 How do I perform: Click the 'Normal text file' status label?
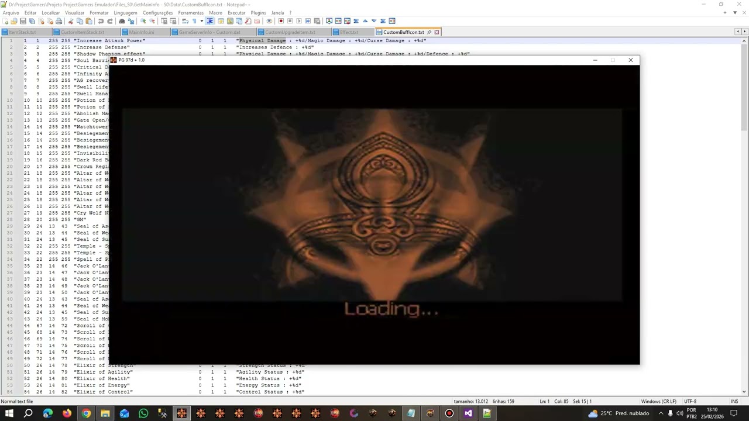click(17, 402)
